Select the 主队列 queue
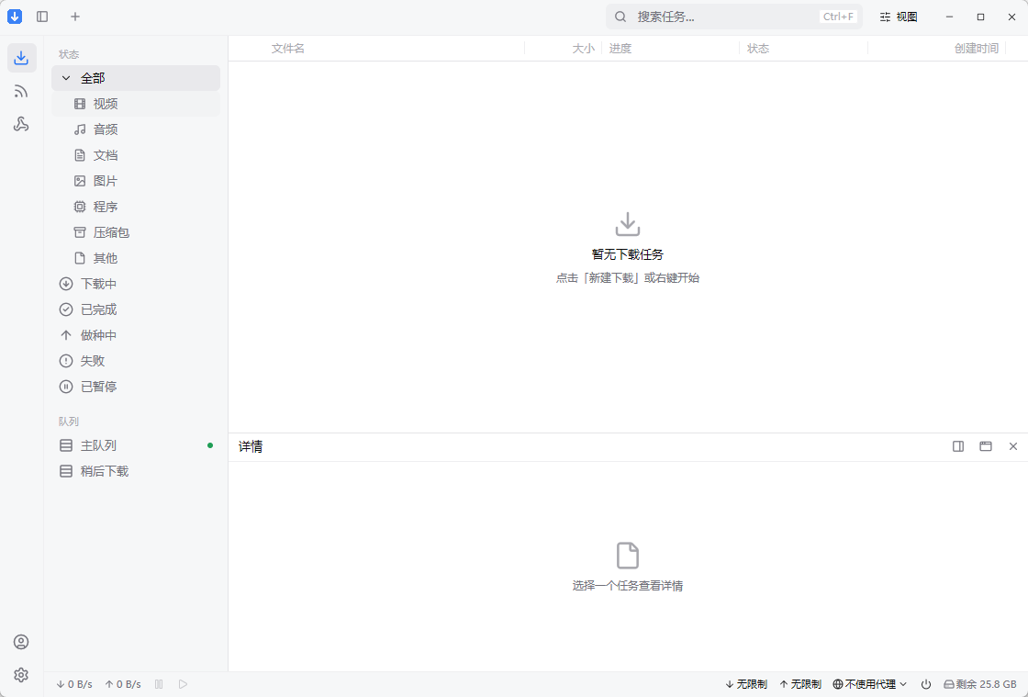Viewport: 1028px width, 697px height. 136,445
